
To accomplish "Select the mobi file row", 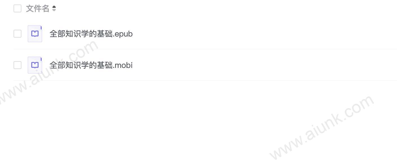I will click(205, 65).
